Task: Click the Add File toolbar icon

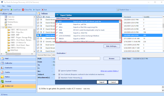Action: [x=1, y=10]
